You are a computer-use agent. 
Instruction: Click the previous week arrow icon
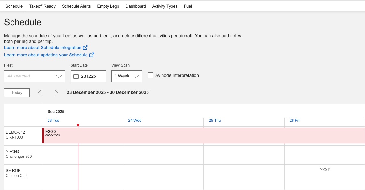(x=40, y=93)
